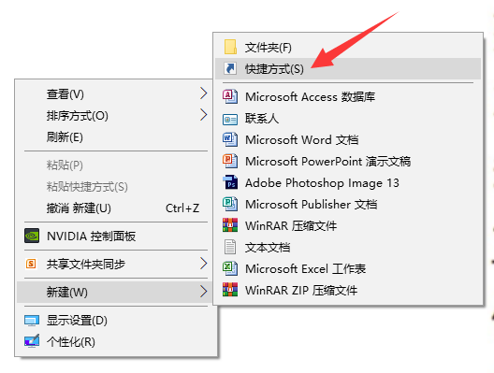Expand the 共享文件夹同步 submenu arrow
Image resolution: width=494 pixels, height=373 pixels.
click(204, 264)
